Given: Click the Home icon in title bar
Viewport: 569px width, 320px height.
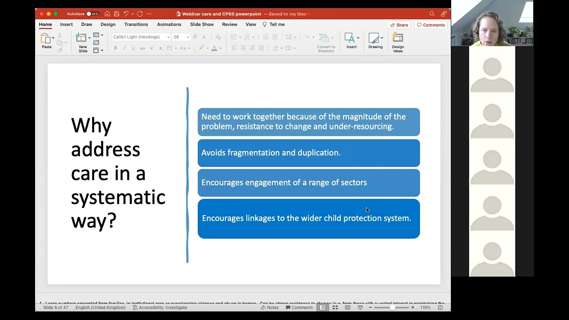Looking at the screenshot, I should pyautogui.click(x=107, y=14).
